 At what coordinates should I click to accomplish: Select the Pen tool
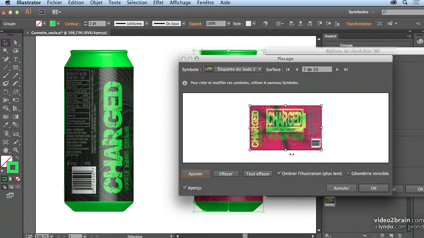coord(6,59)
